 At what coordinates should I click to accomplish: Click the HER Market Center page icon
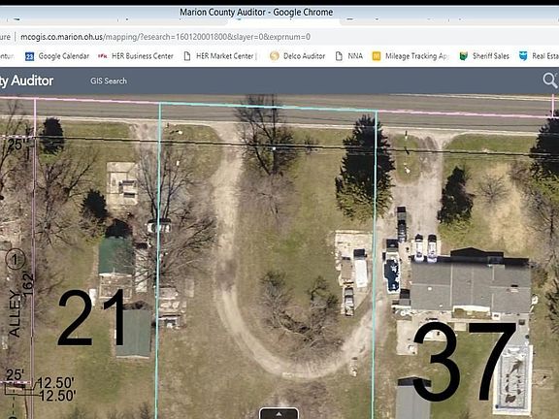(186, 56)
